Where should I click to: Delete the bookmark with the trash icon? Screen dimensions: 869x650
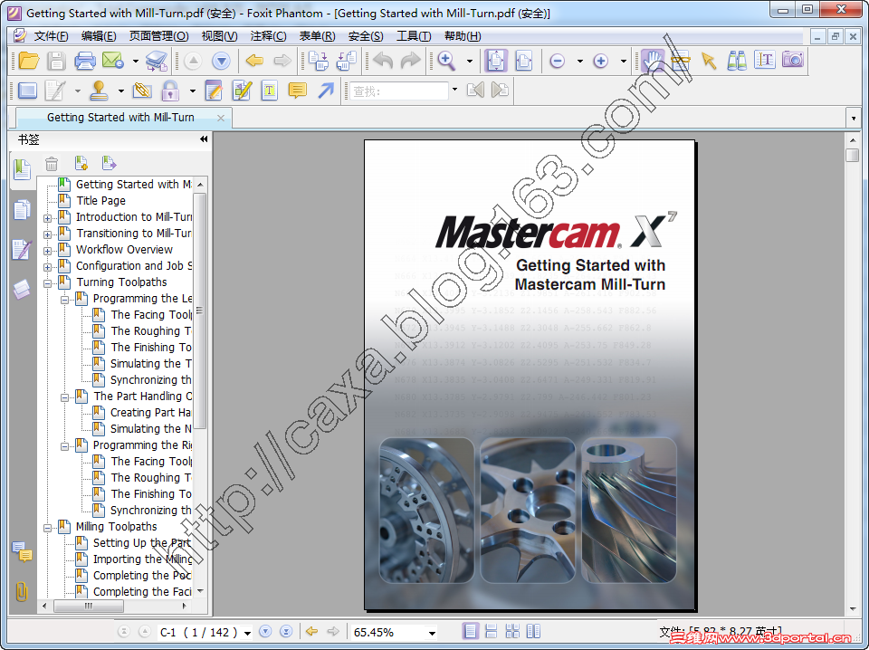click(x=52, y=164)
